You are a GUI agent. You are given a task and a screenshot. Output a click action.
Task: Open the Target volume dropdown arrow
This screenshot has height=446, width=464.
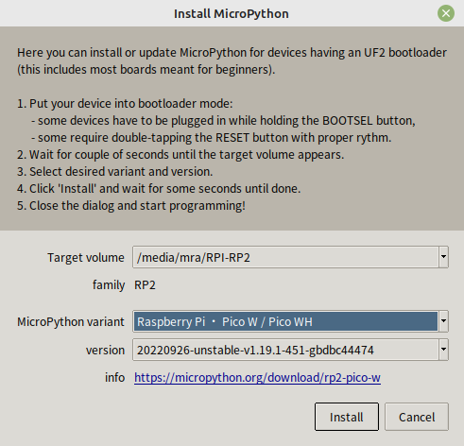click(x=443, y=257)
